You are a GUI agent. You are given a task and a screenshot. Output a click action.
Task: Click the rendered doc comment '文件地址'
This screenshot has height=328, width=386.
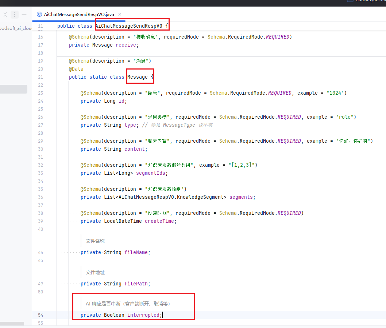point(95,272)
